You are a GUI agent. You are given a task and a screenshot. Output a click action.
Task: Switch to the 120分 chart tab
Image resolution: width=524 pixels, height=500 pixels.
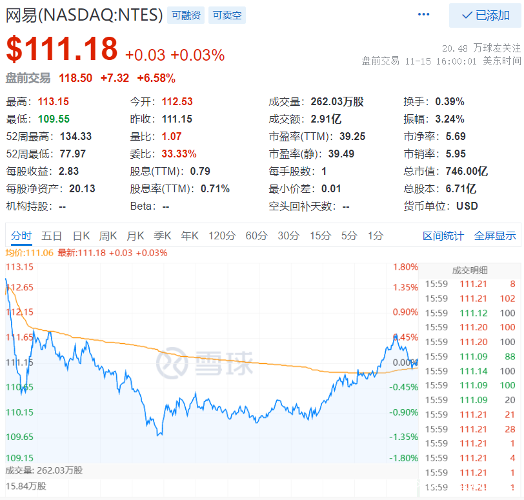(222, 235)
